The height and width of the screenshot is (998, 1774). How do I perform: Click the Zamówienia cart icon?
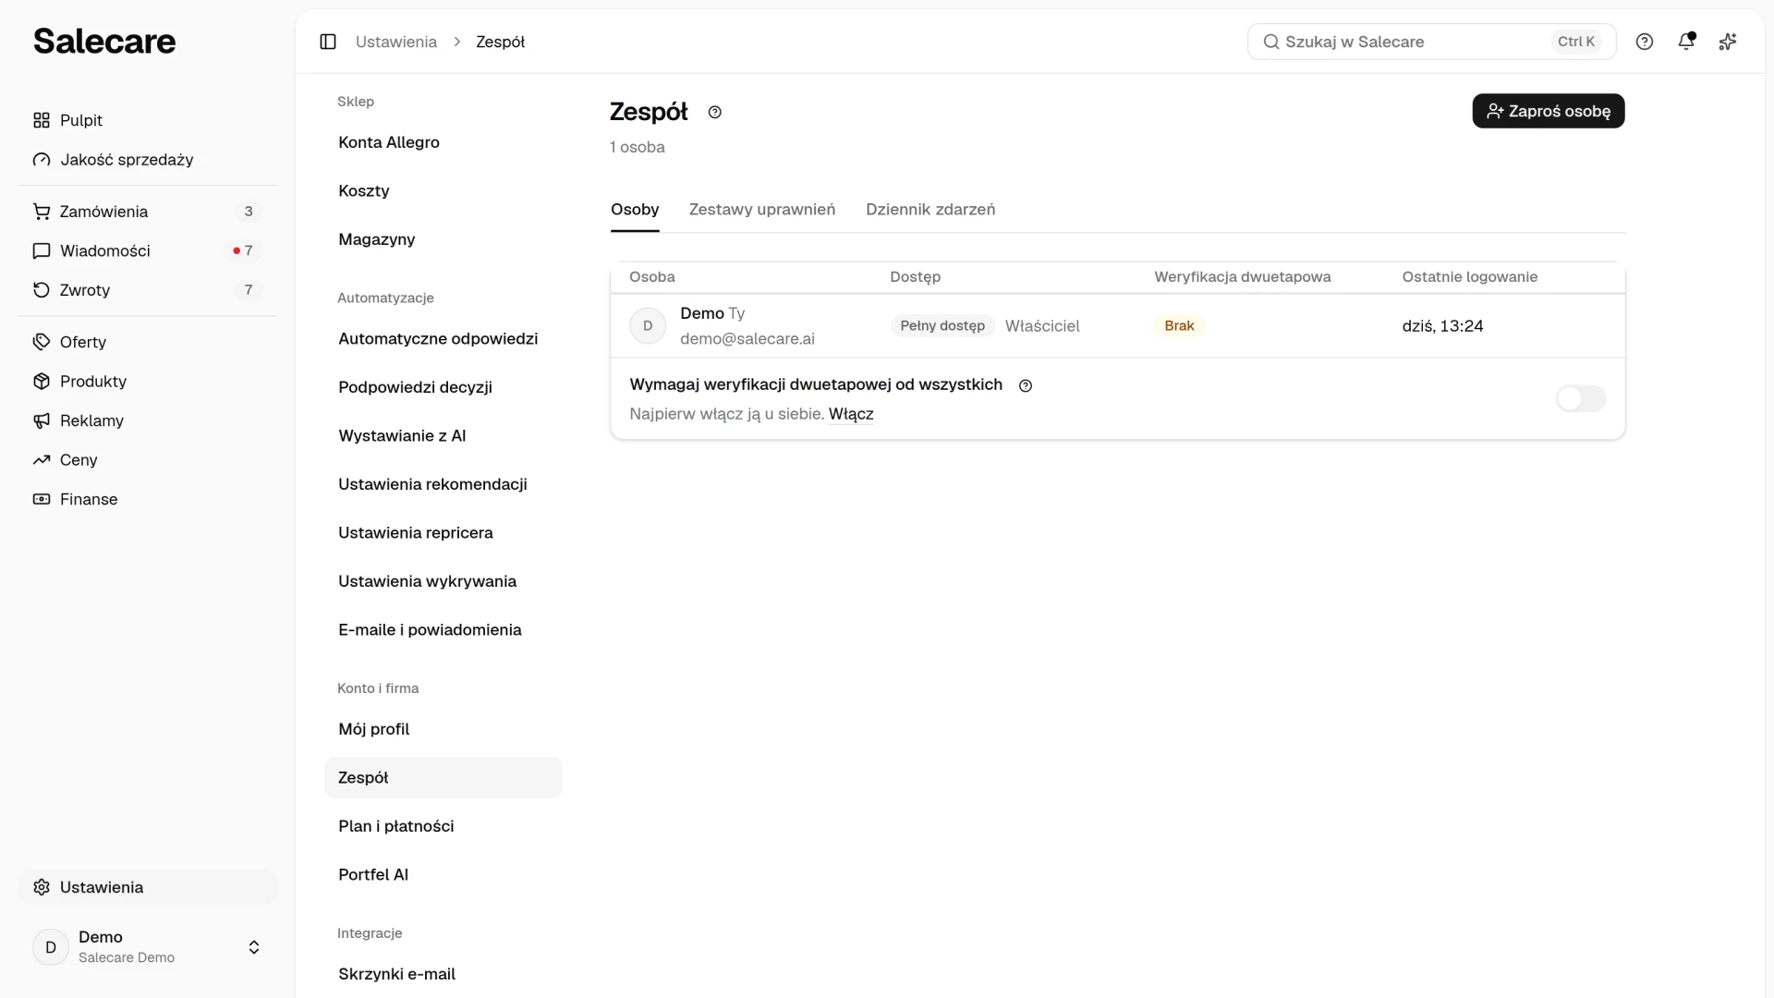pyautogui.click(x=42, y=212)
